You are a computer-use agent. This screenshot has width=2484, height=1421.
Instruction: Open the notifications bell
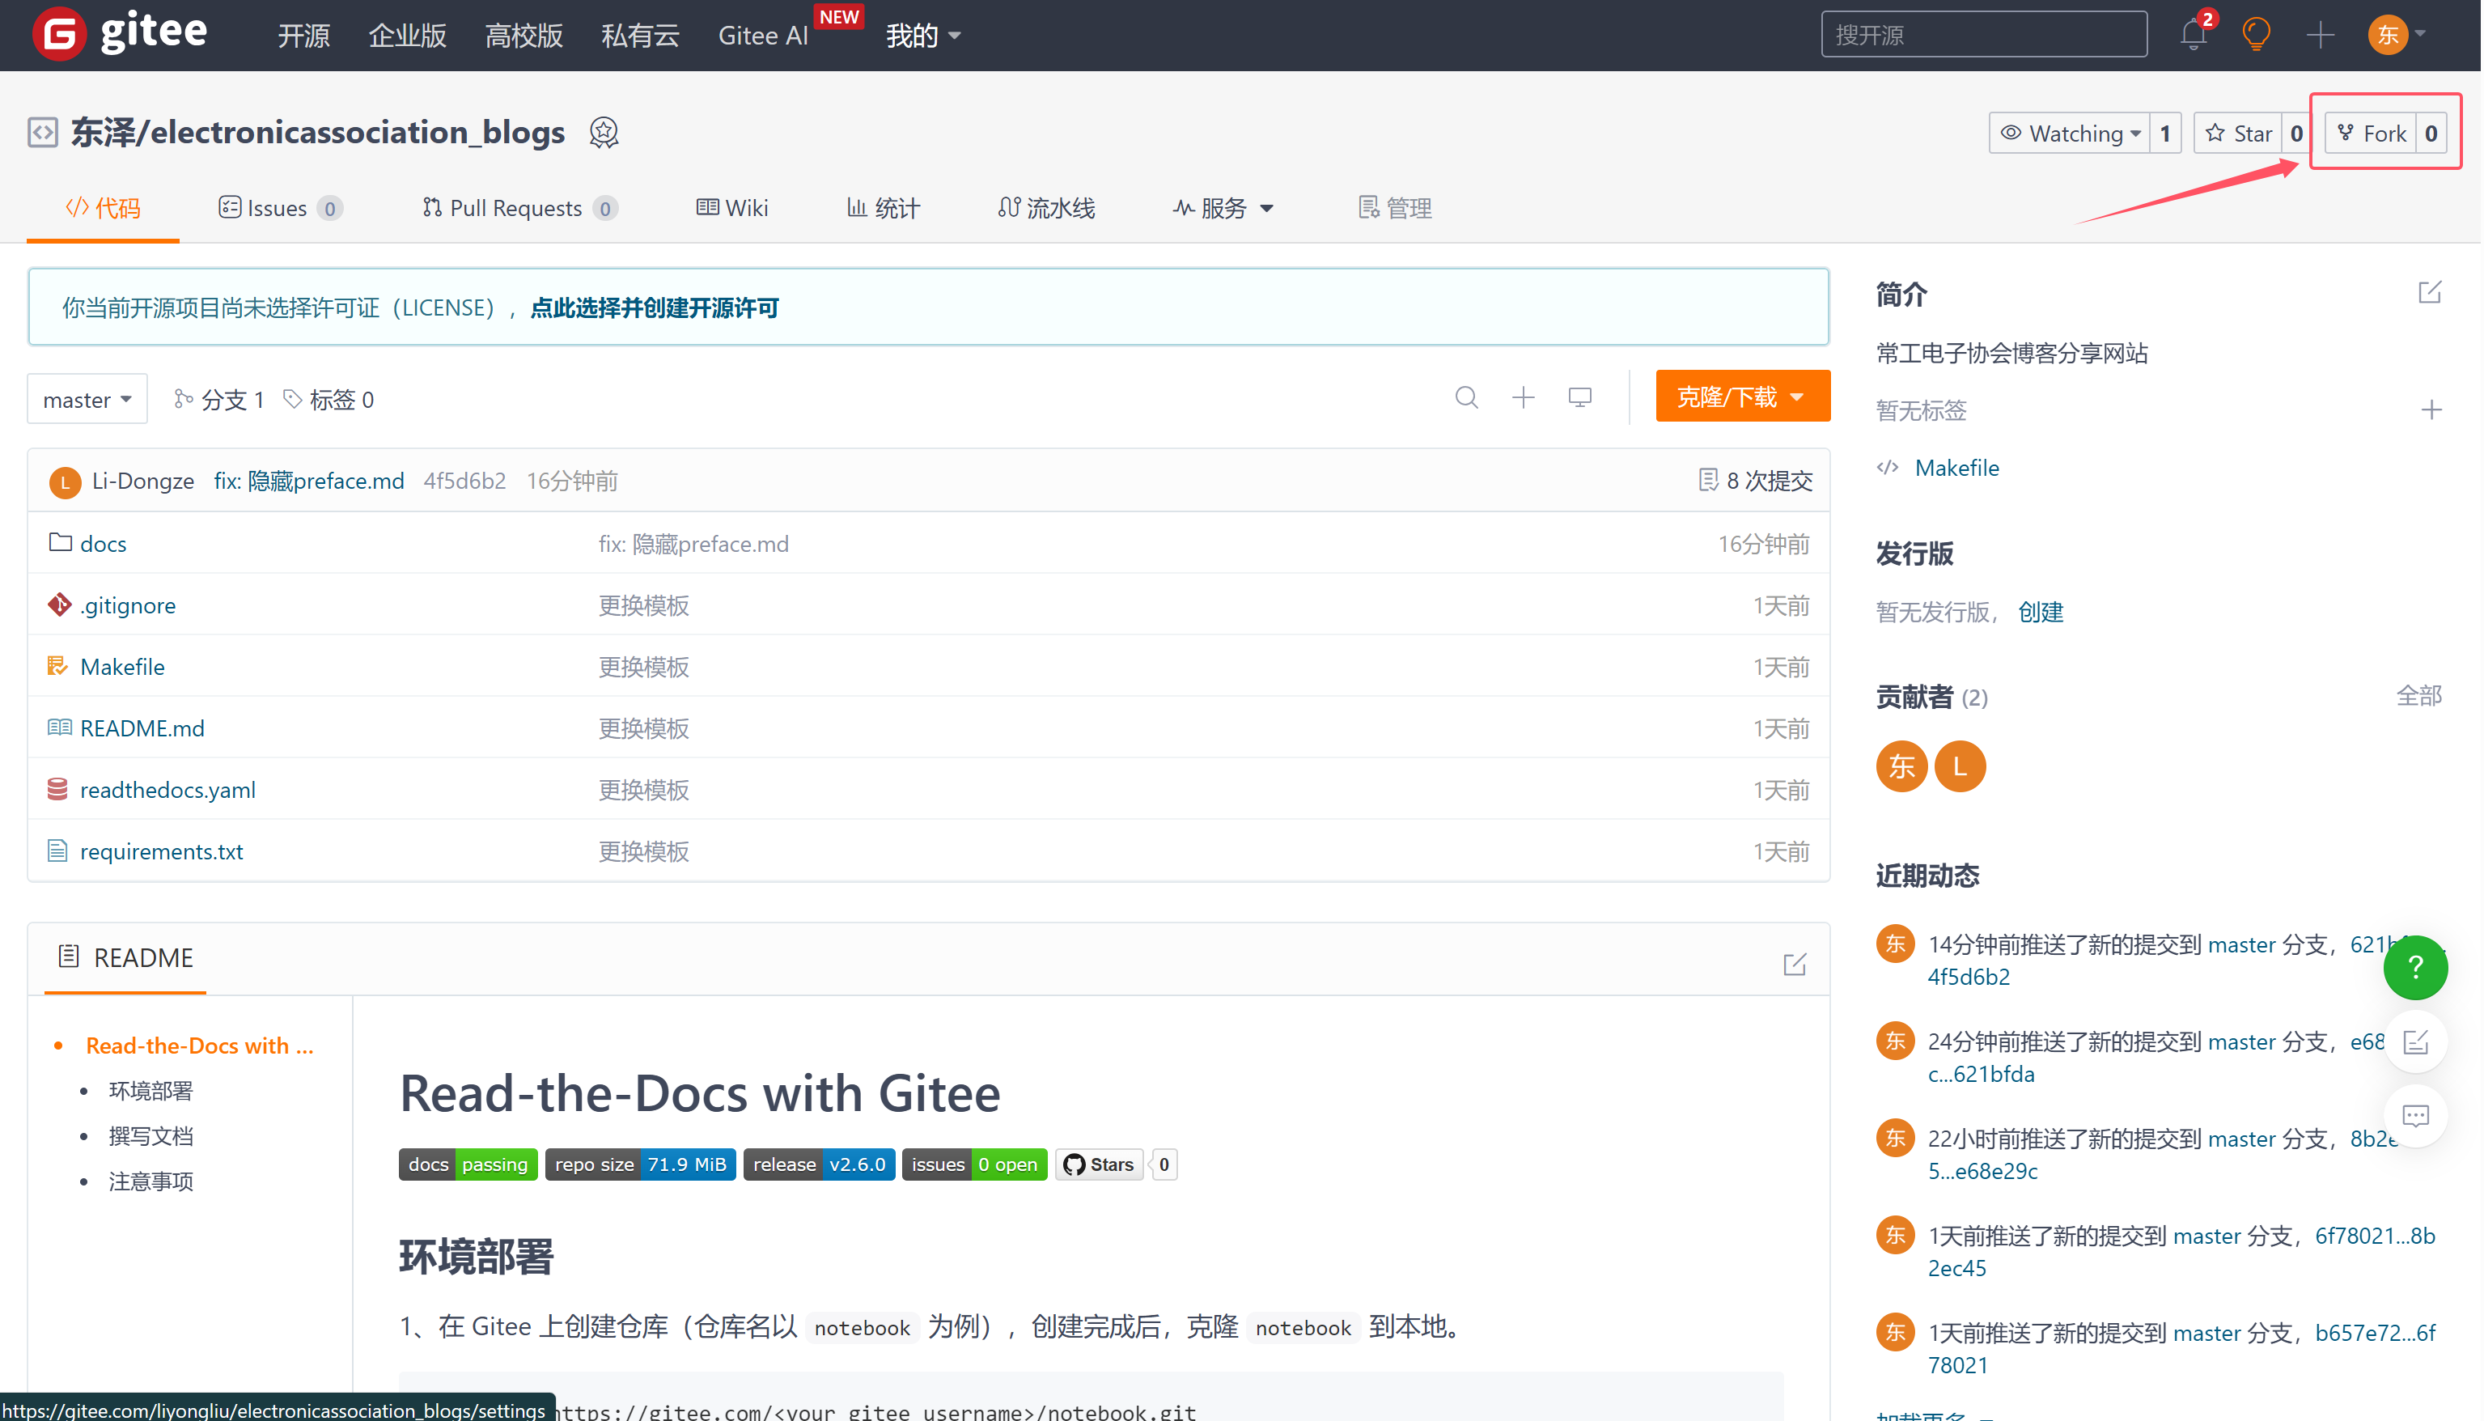coord(2194,35)
